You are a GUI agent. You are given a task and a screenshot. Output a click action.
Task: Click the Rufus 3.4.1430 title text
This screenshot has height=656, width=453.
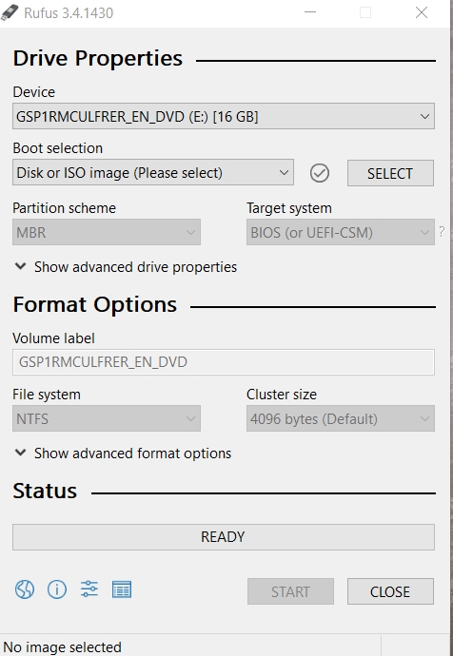[69, 13]
